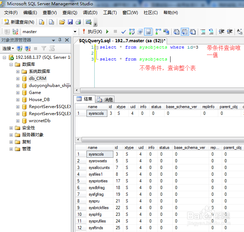Collapse the query code outline at line 1
The image size is (244, 232).
pyautogui.click(x=96, y=48)
